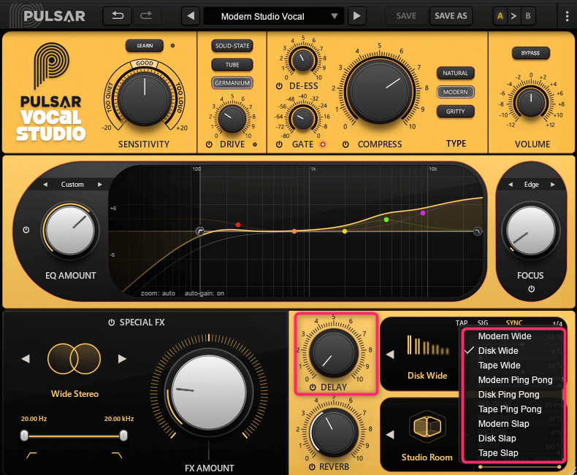Image resolution: width=577 pixels, height=475 pixels.
Task: Click the DRIVE knob
Action: 232,118
